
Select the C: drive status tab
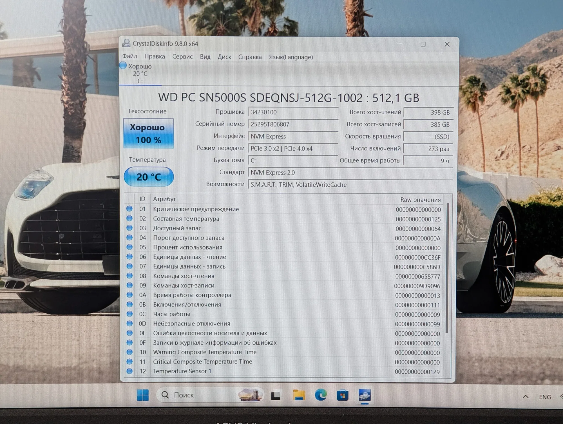(140, 73)
